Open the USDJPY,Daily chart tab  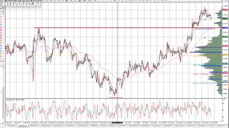tap(46, 126)
